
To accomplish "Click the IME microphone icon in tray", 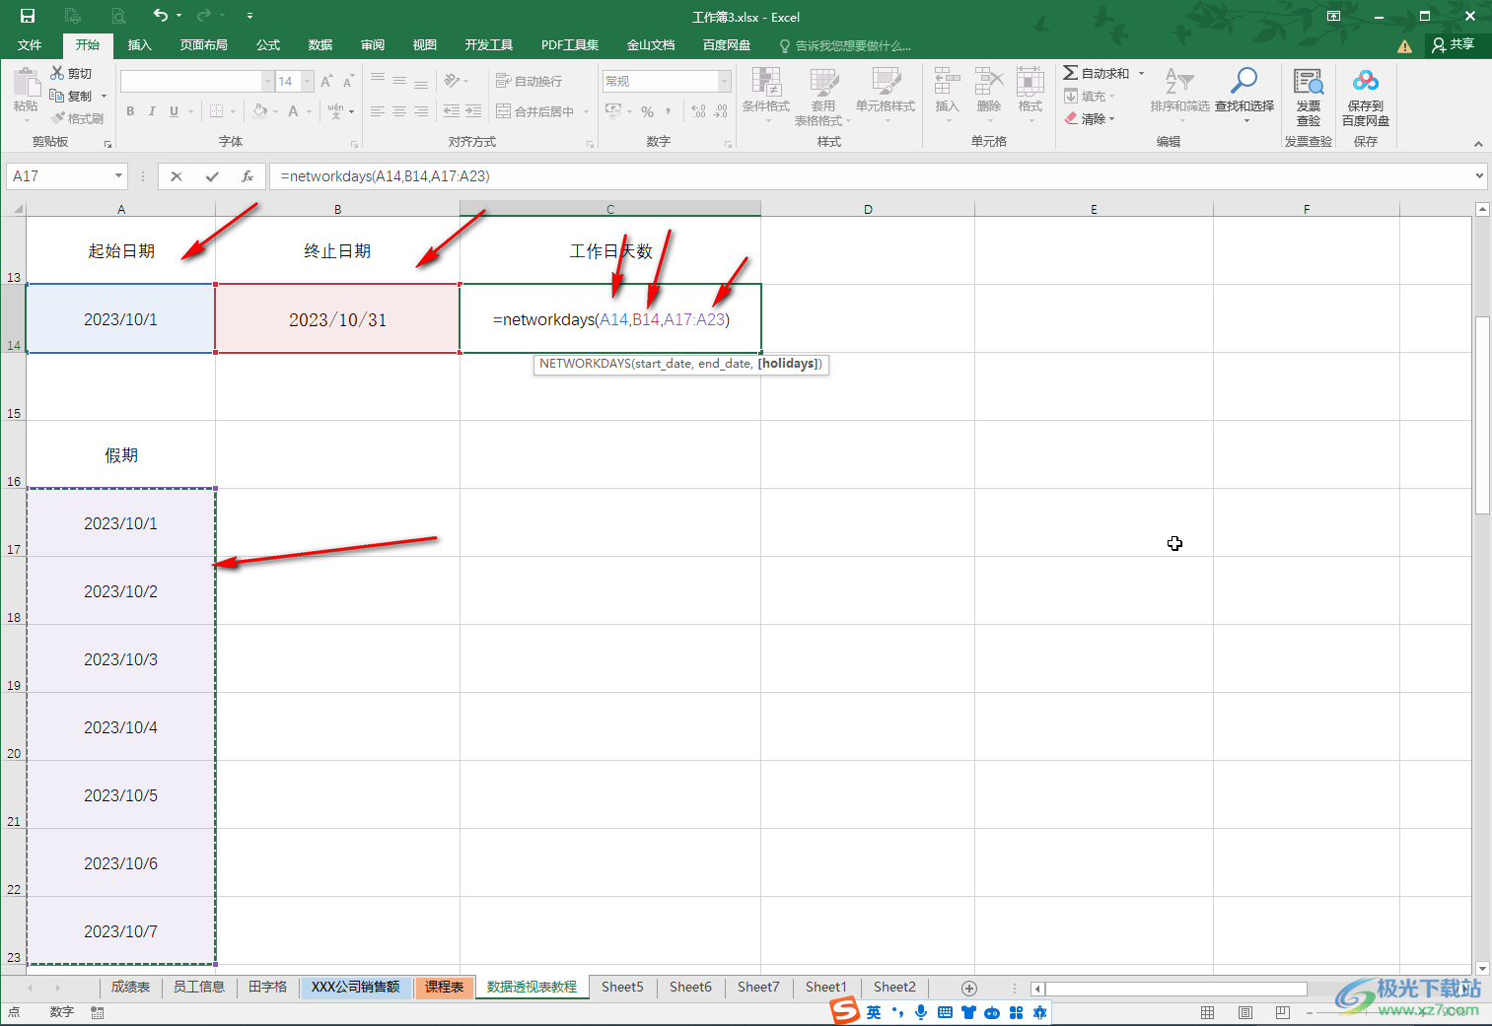I will point(921,1012).
